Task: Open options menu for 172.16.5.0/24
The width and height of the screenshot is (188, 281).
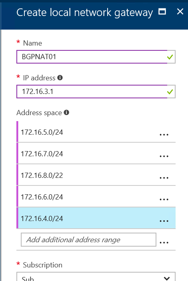Action: (x=164, y=135)
